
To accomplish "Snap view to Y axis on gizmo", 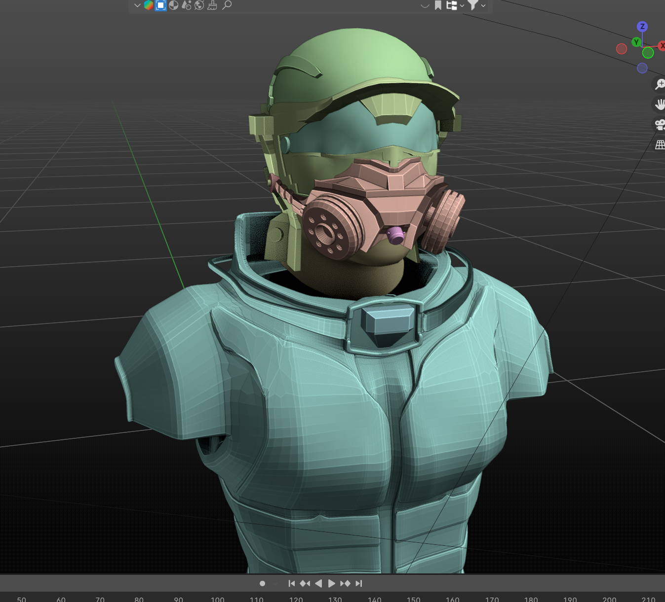I will pyautogui.click(x=636, y=42).
